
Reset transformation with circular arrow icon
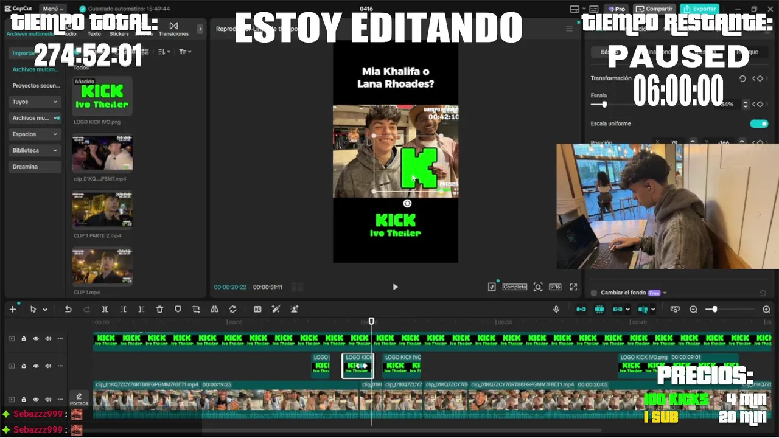742,78
